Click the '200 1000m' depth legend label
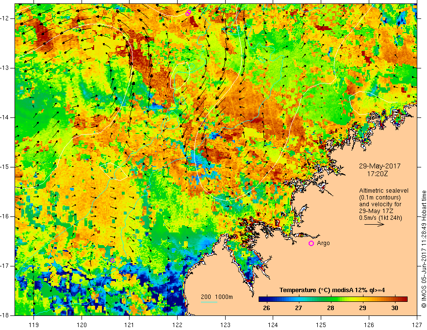Viewport: 427px width, 330px height. coord(217,297)
